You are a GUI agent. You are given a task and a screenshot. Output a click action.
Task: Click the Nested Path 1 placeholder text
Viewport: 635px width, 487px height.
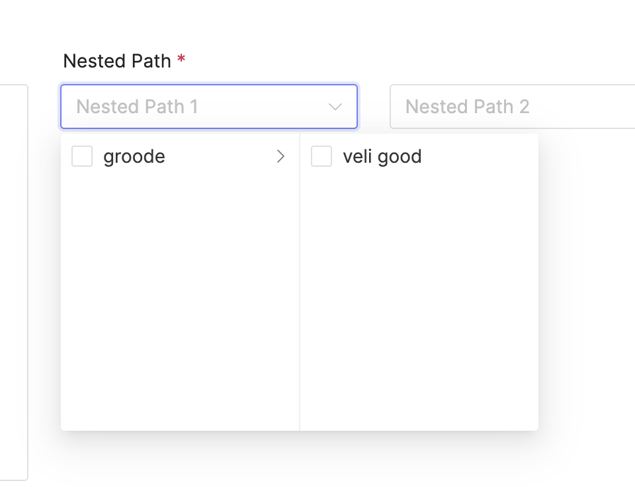(137, 107)
